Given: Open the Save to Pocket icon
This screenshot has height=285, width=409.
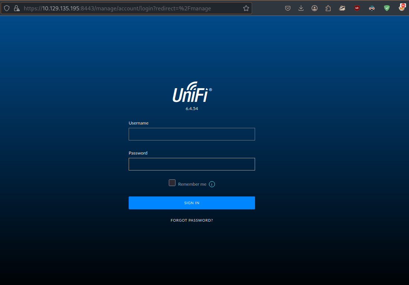Looking at the screenshot, I should coord(288,8).
